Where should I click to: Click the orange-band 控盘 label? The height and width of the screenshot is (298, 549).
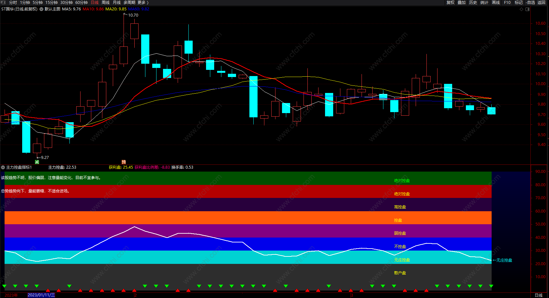coord(398,220)
